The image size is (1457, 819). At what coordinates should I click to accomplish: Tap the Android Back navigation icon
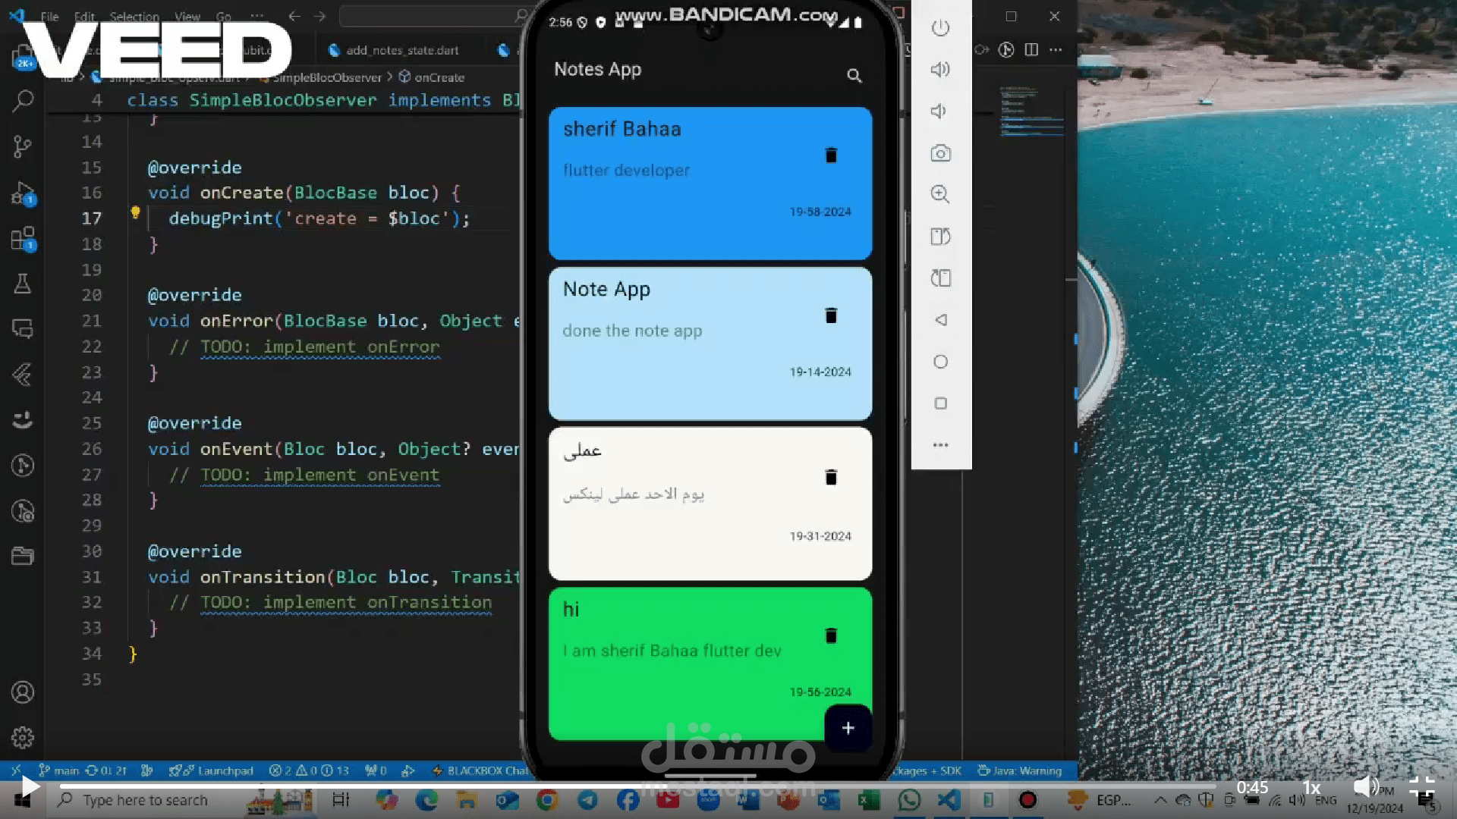[941, 320]
